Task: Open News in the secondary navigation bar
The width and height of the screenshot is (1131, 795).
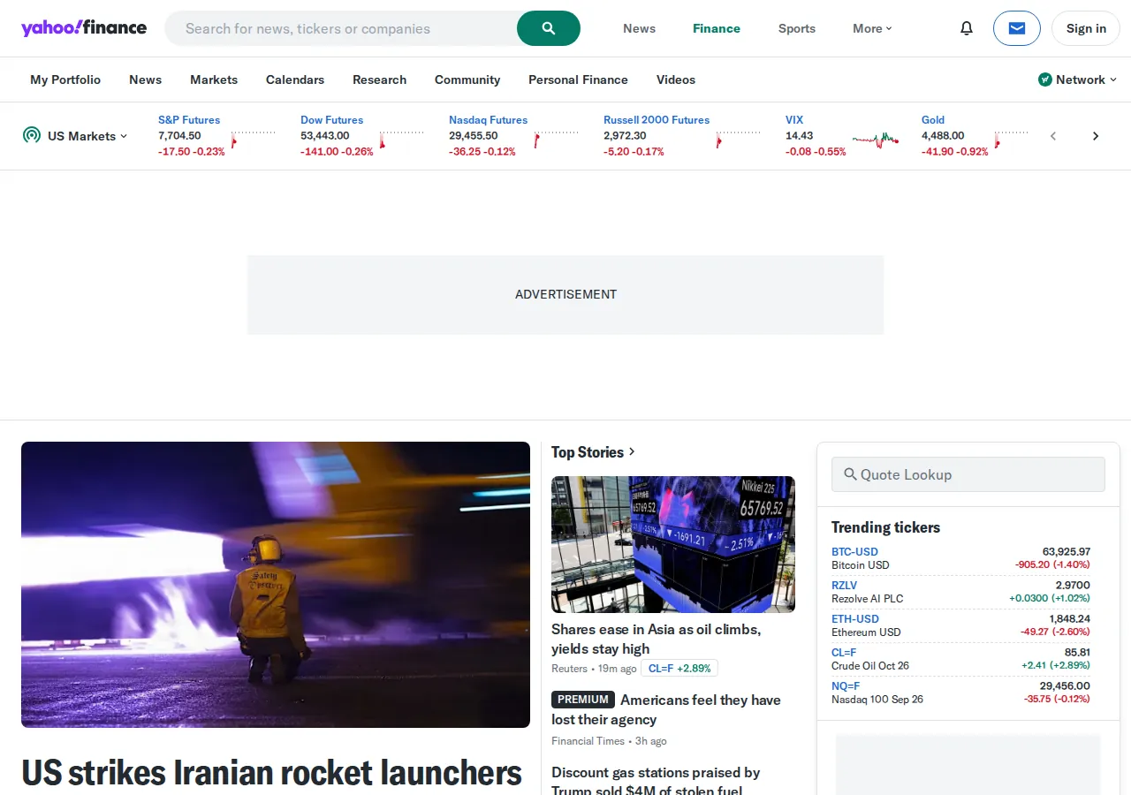Action: point(145,79)
